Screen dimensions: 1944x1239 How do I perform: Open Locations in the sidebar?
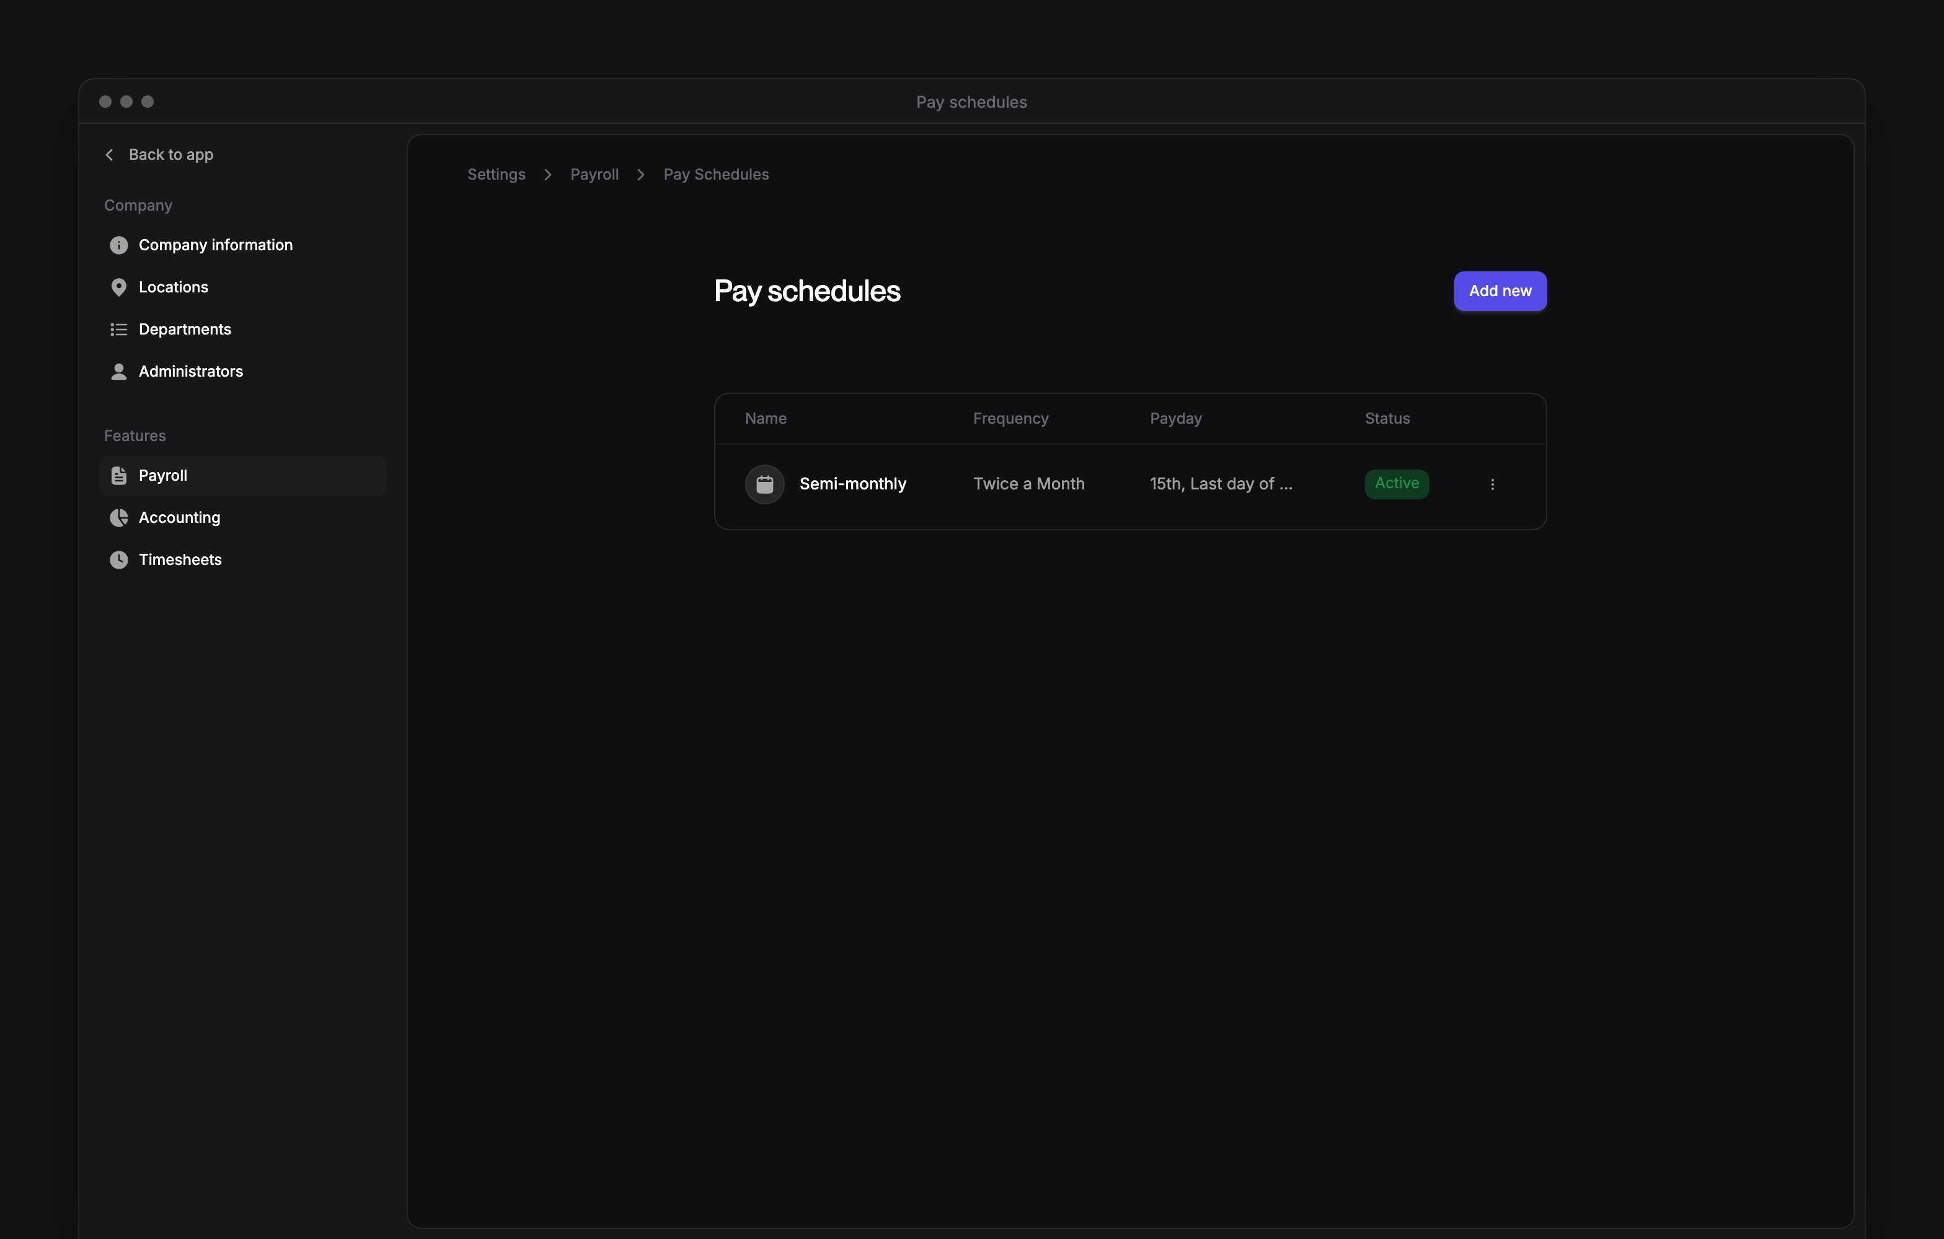174,287
